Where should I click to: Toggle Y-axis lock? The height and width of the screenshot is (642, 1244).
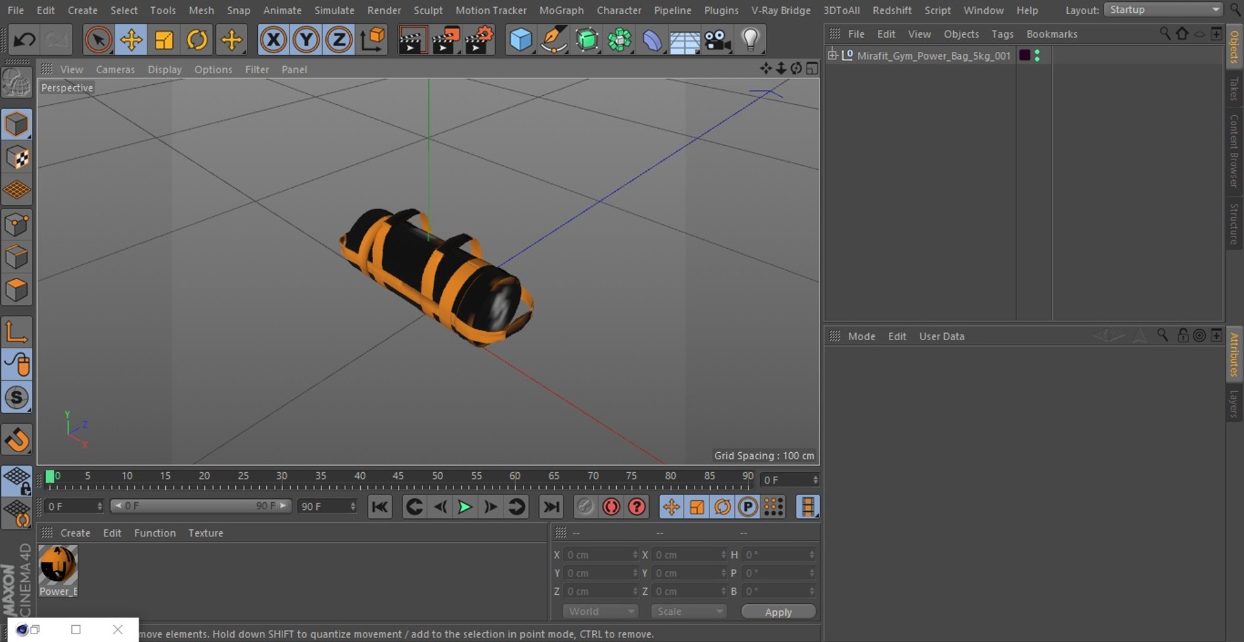point(306,40)
